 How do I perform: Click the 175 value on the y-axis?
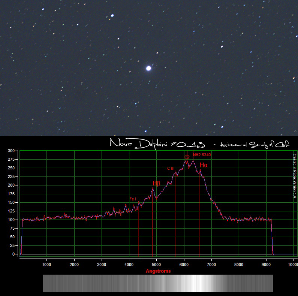coord(11,194)
